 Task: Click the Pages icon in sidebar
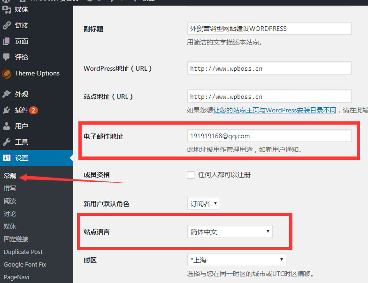[7, 41]
